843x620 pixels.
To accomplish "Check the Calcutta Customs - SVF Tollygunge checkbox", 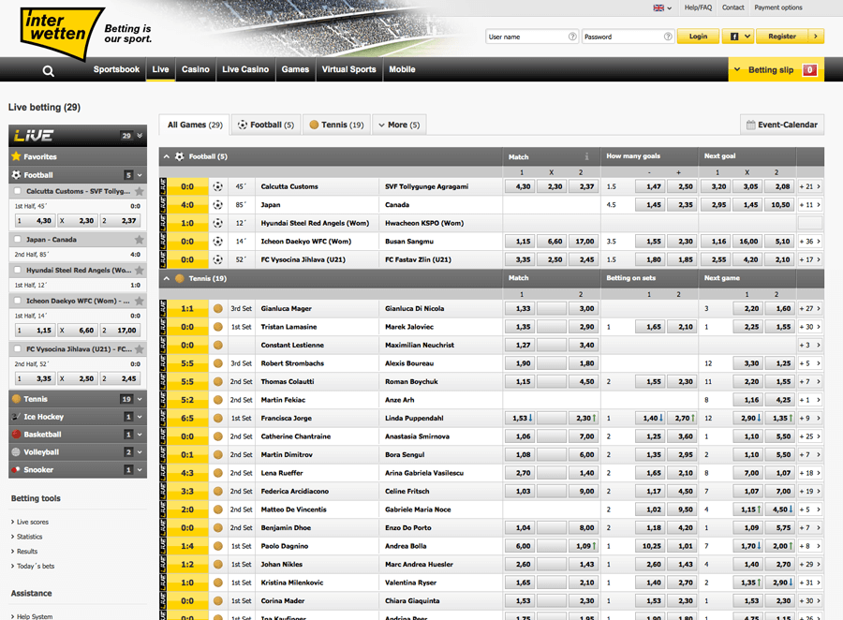I will click(x=18, y=191).
